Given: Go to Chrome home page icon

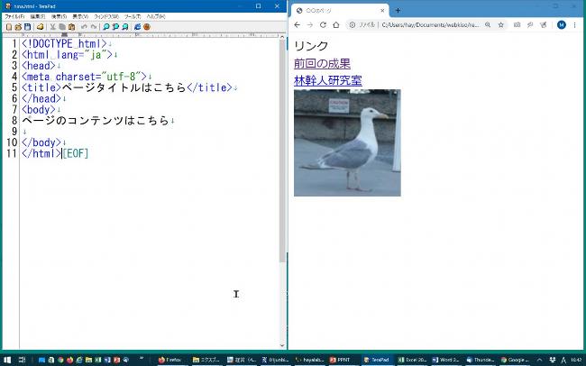Looking at the screenshot, I should [335, 25].
